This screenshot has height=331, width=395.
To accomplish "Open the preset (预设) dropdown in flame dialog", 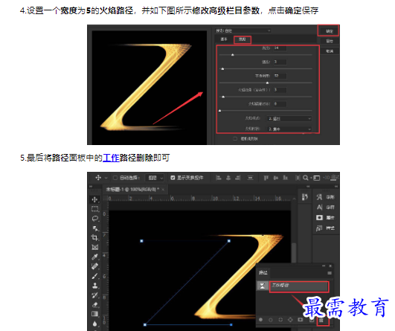I will pyautogui.click(x=243, y=30).
